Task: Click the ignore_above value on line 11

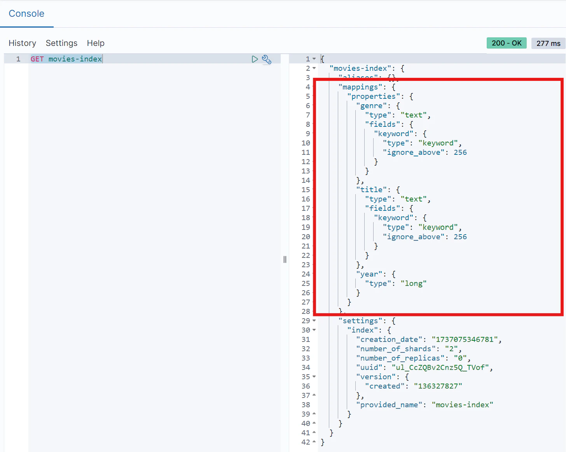Action: [x=460, y=152]
